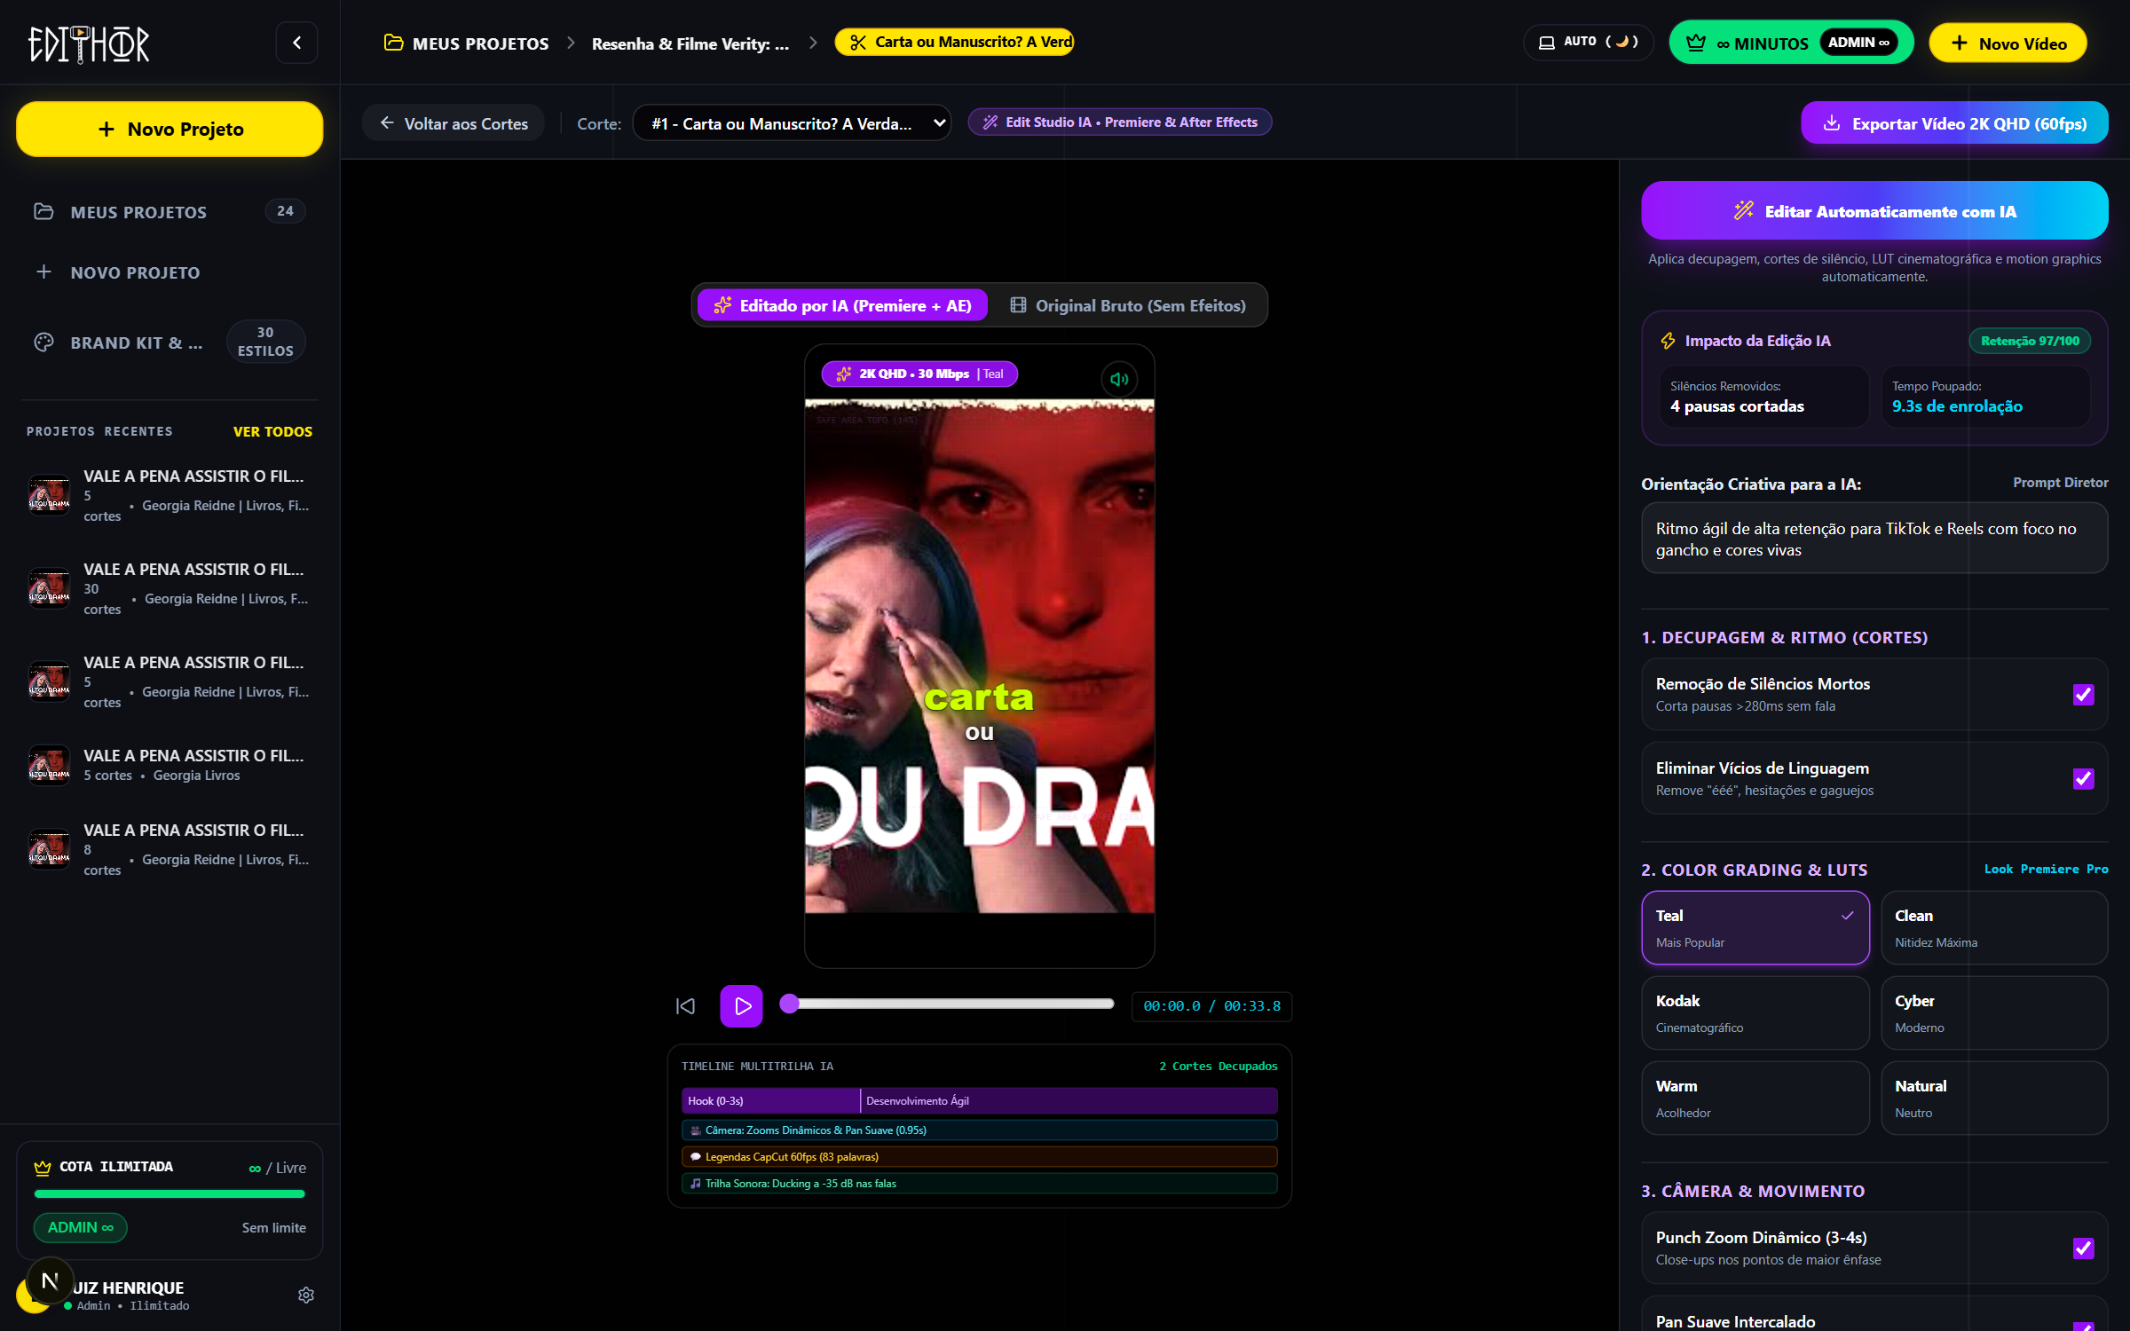Image resolution: width=2130 pixels, height=1331 pixels.
Task: Open the Resenha & Filme Verity breadcrumb
Action: [690, 43]
